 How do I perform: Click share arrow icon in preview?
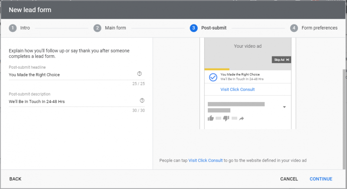pos(242,119)
